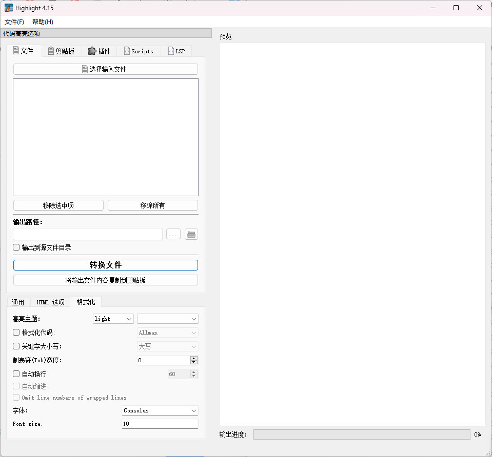
Task: Click the 代码高亮选项 panel header
Action: click(107, 33)
